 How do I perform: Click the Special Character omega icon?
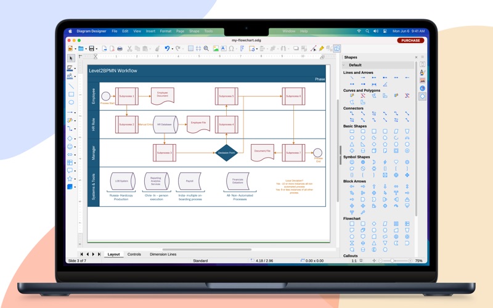point(232,49)
